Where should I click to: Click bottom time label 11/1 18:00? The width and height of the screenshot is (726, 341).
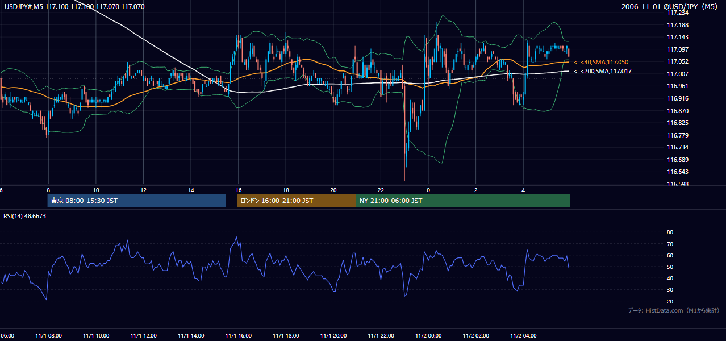[286, 336]
